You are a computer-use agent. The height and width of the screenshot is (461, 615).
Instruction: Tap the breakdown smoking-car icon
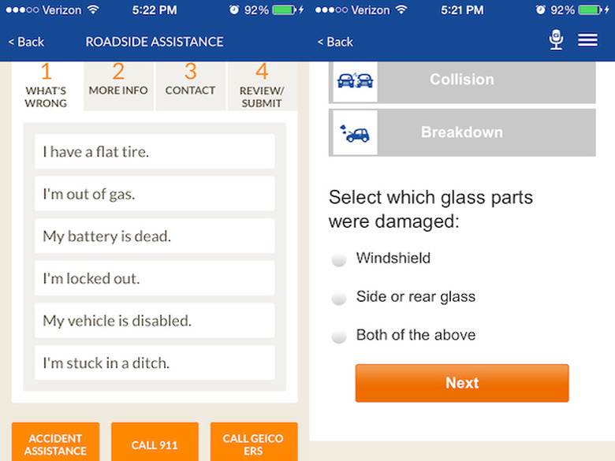pyautogui.click(x=355, y=133)
